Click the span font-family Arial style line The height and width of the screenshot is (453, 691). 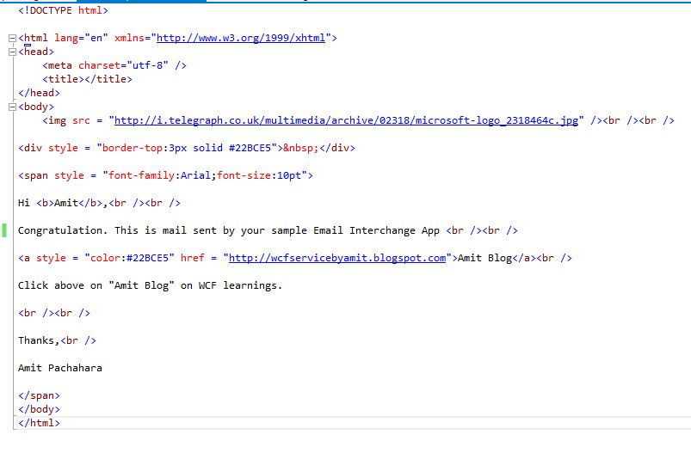165,175
